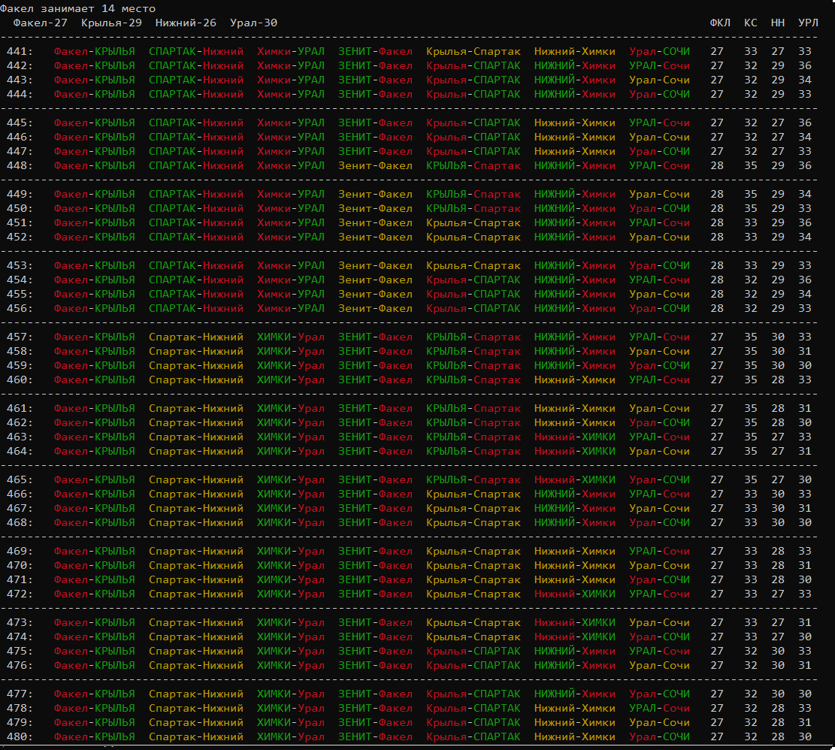Select row number "441:"
Image resolution: width=835 pixels, height=750 pixels.
click(x=20, y=52)
